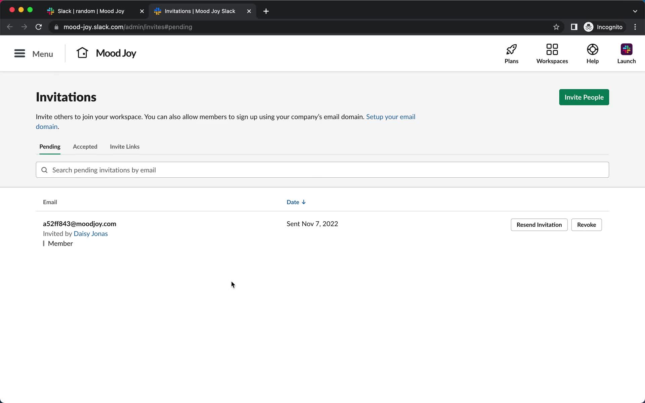Click the Invite People button
Image resolution: width=645 pixels, height=403 pixels.
(584, 97)
